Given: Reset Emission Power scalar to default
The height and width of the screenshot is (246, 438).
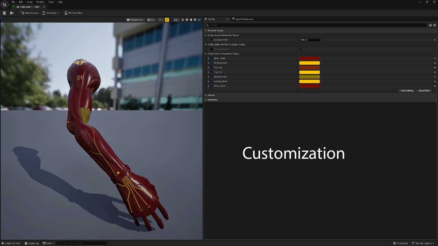Looking at the screenshot, I should click(435, 40).
